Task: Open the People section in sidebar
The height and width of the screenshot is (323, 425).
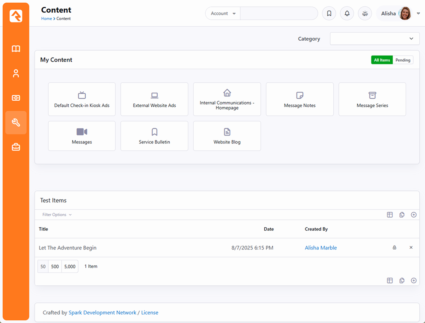Action: 16,73
